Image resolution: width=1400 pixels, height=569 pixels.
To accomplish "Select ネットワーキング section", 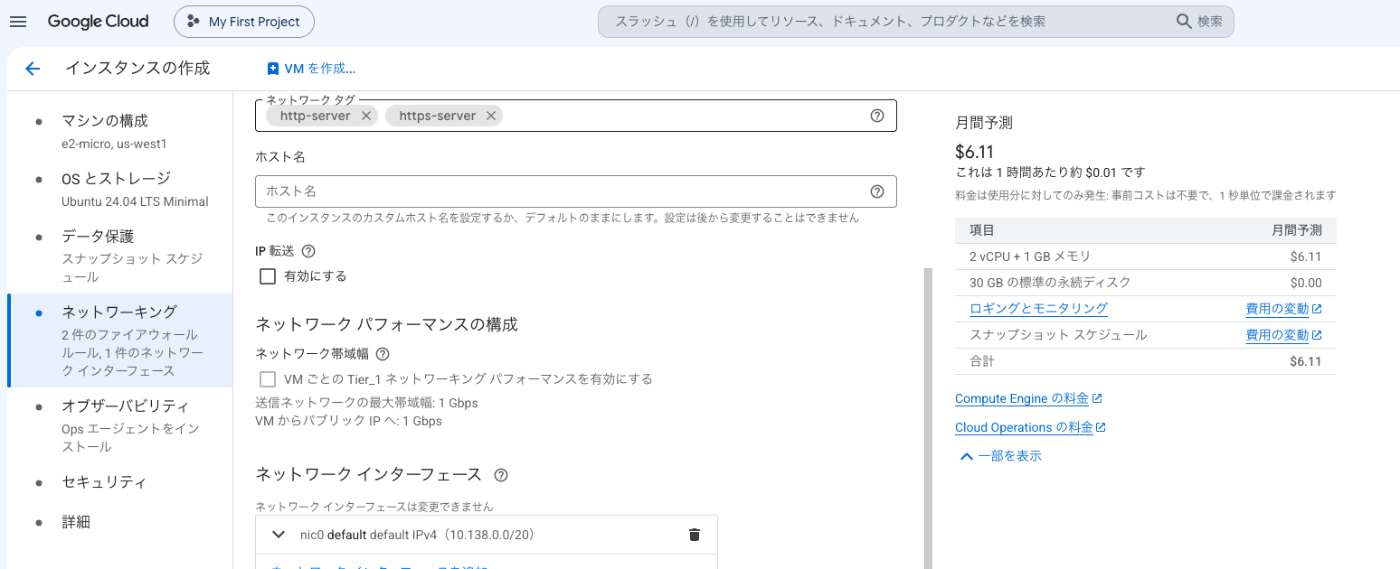I will [x=120, y=340].
